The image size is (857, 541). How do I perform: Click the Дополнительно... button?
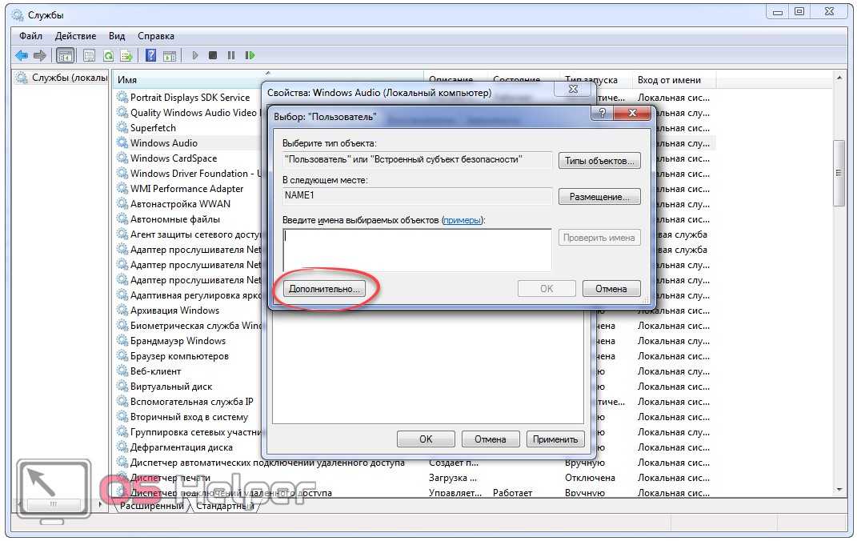[x=324, y=289]
